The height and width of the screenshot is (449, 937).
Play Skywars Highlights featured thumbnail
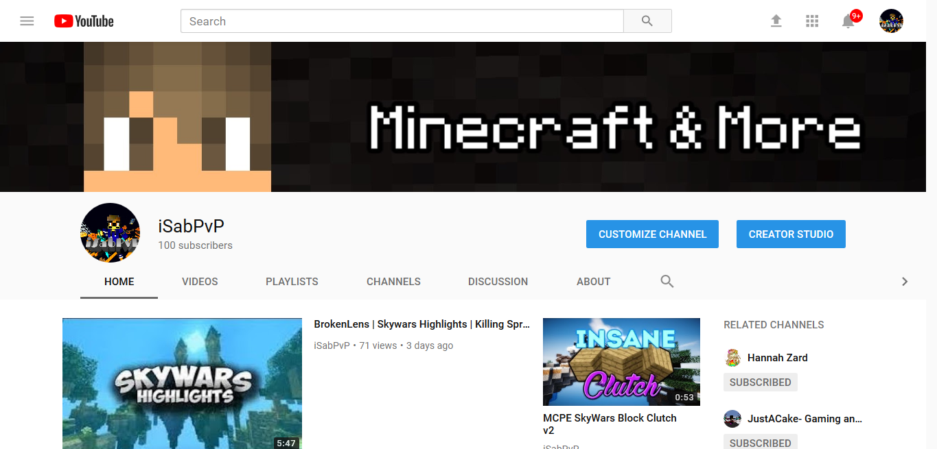(x=182, y=383)
